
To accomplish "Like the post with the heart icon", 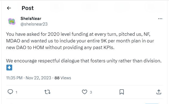I will coord(84,92).
